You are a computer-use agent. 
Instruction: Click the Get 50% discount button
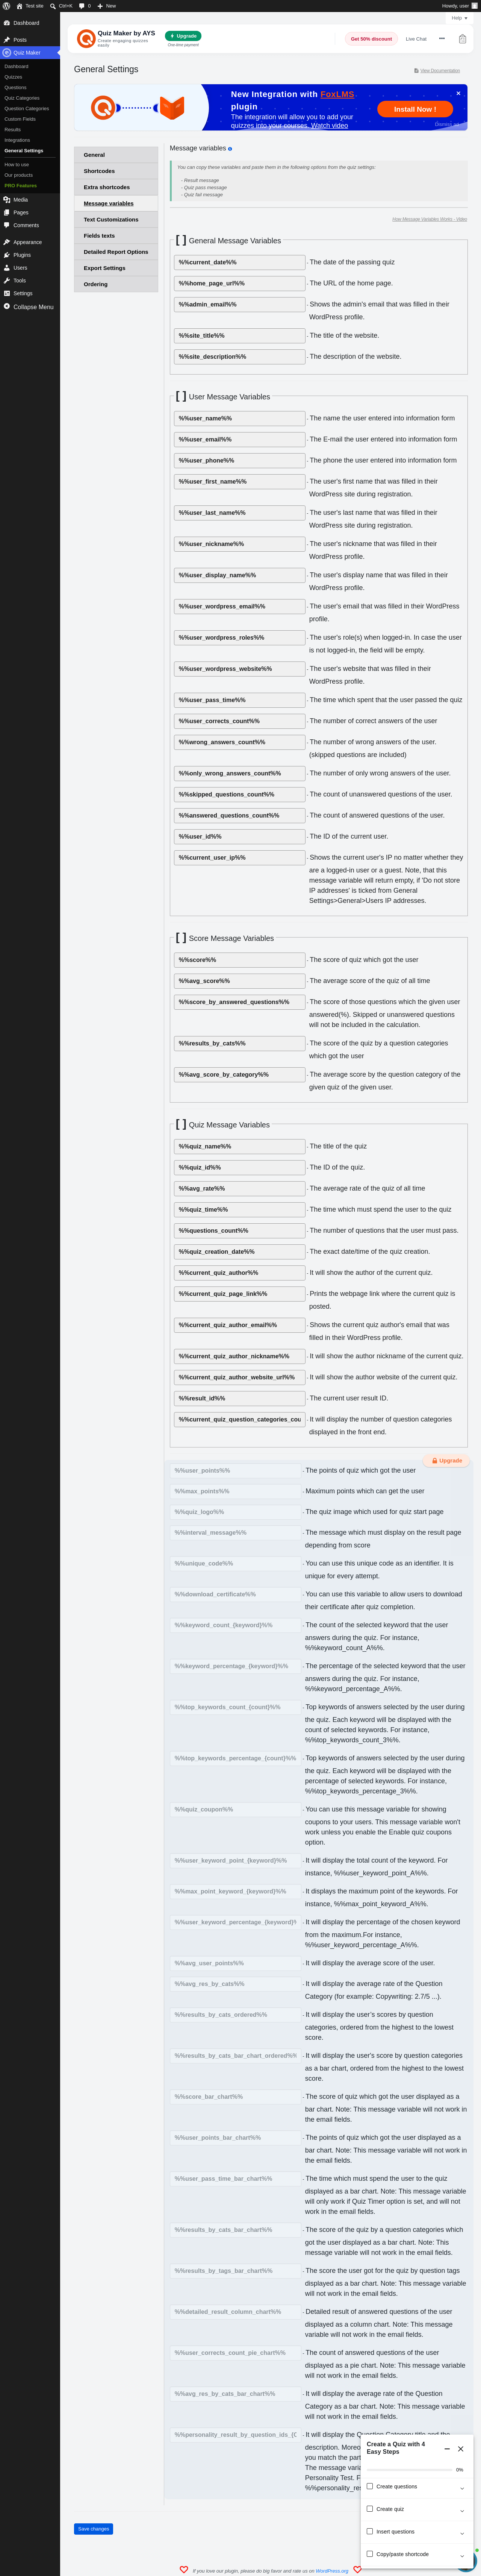371,39
